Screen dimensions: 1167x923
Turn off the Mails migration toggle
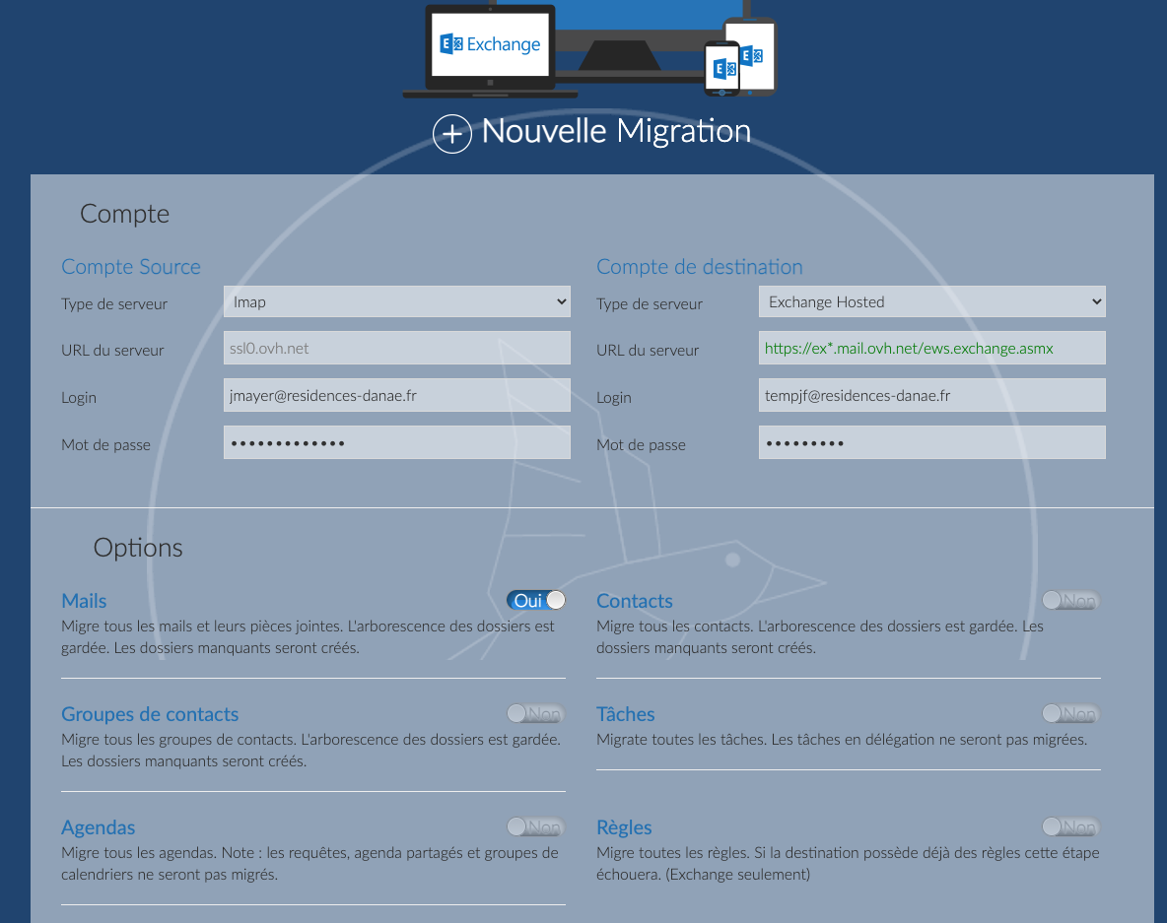coord(536,600)
